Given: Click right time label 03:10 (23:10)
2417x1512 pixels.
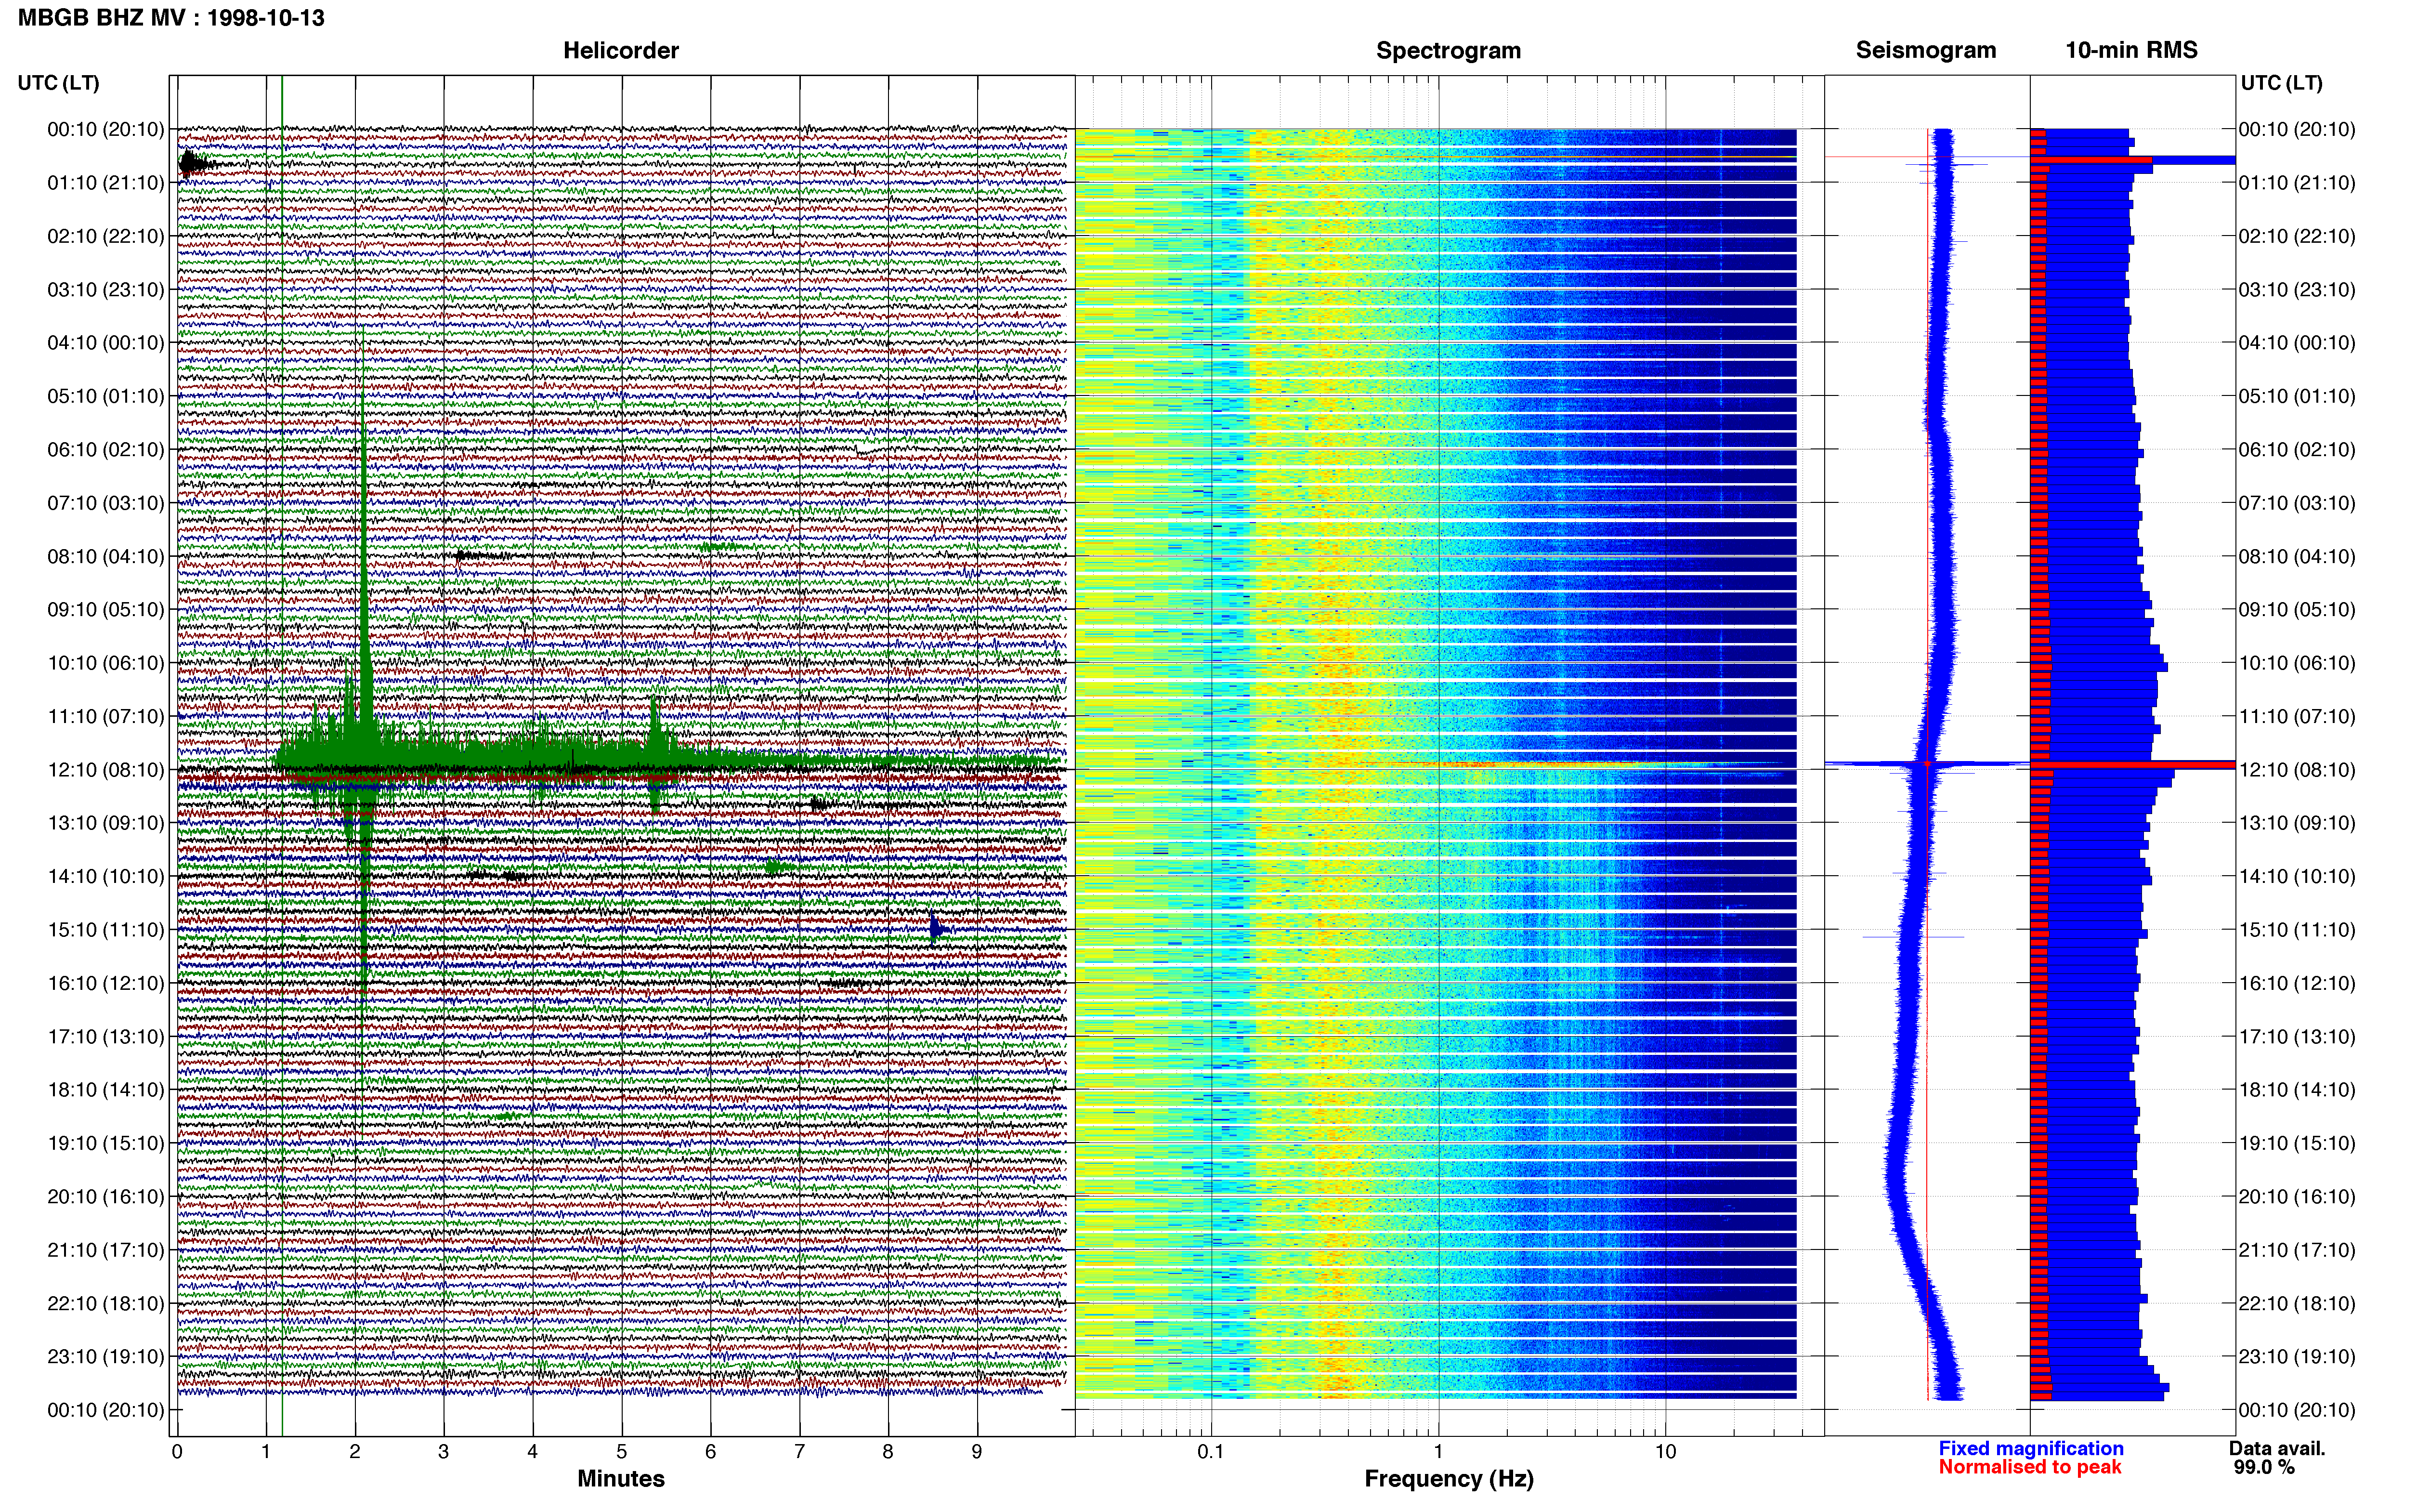Looking at the screenshot, I should [x=2297, y=289].
